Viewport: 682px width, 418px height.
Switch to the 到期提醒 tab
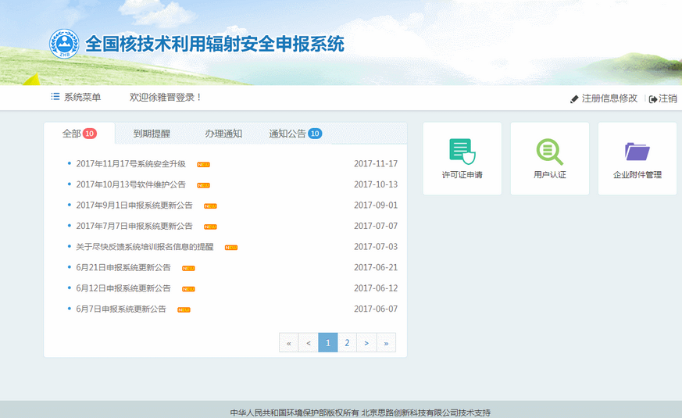point(152,134)
